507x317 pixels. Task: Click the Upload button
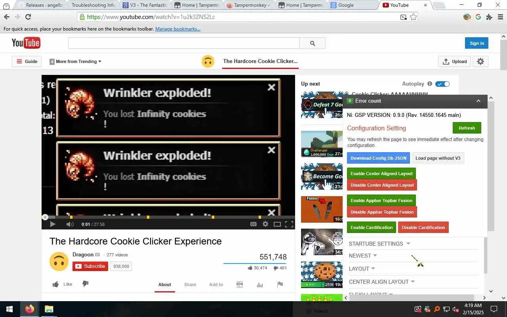click(x=454, y=61)
